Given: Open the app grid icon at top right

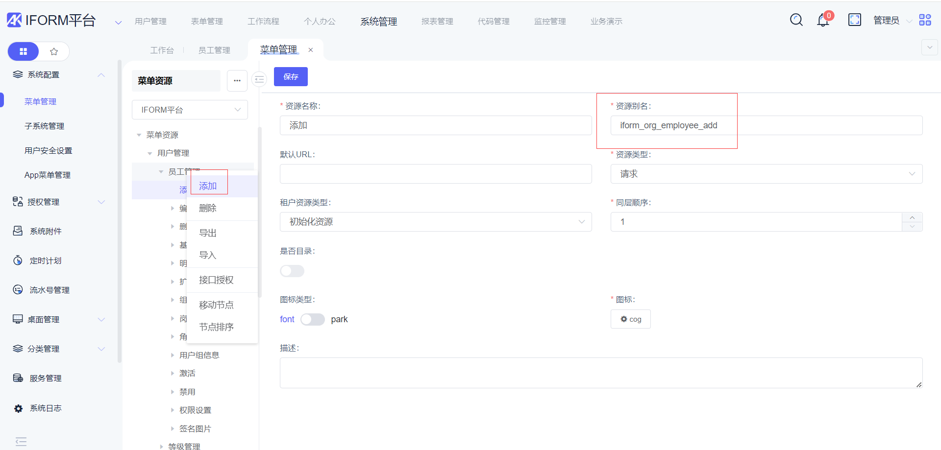Looking at the screenshot, I should [x=925, y=20].
